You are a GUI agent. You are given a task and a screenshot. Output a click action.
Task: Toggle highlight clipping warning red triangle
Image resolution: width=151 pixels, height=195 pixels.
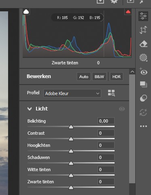coord(128,12)
